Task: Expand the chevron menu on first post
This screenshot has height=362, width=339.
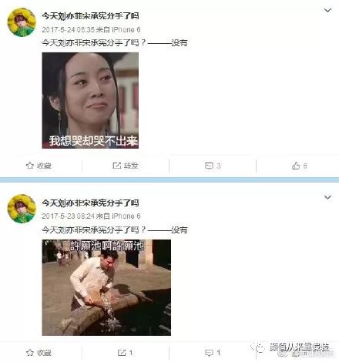Action: (327, 10)
